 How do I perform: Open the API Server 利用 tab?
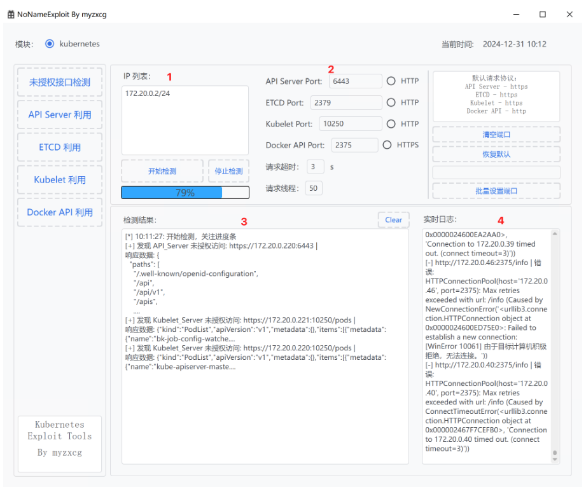pyautogui.click(x=60, y=114)
